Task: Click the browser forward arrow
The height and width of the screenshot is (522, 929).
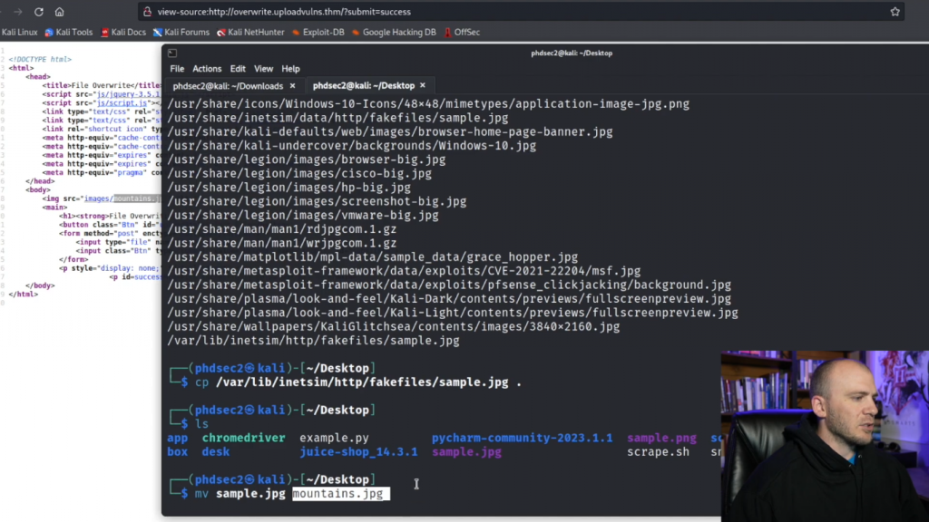Action: point(18,12)
